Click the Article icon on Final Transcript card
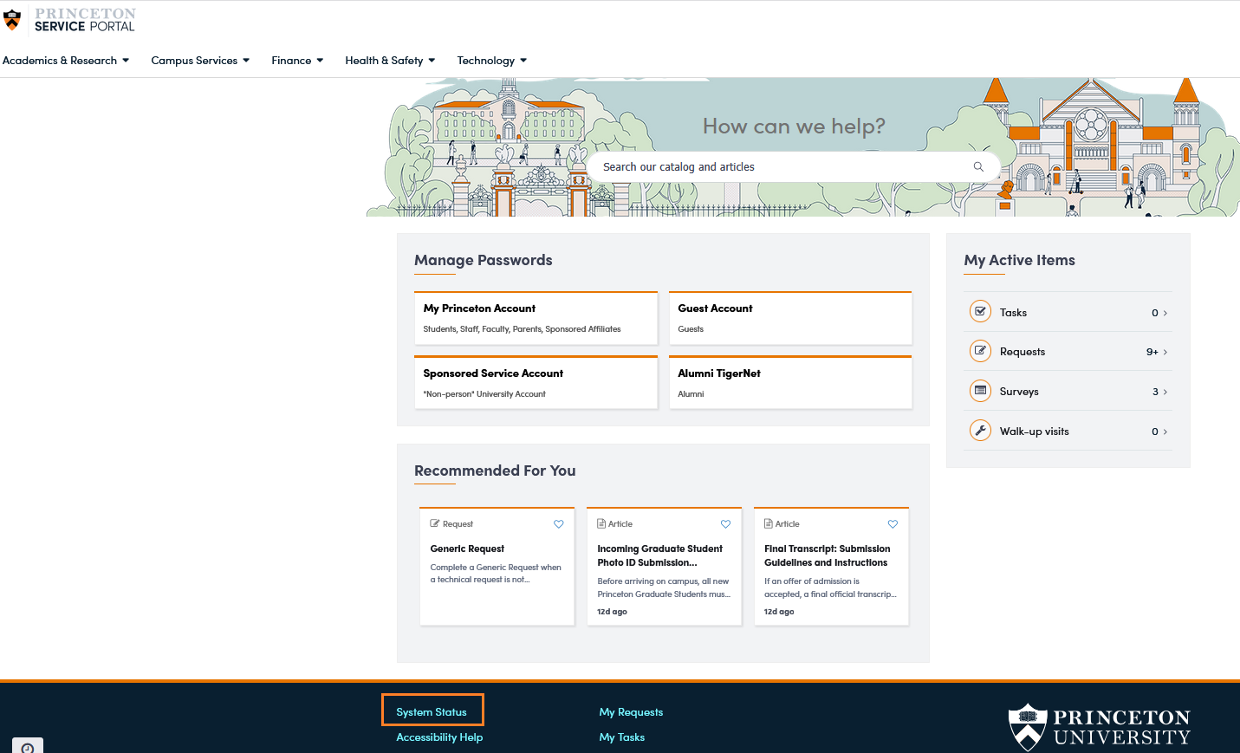This screenshot has height=753, width=1240. click(769, 523)
